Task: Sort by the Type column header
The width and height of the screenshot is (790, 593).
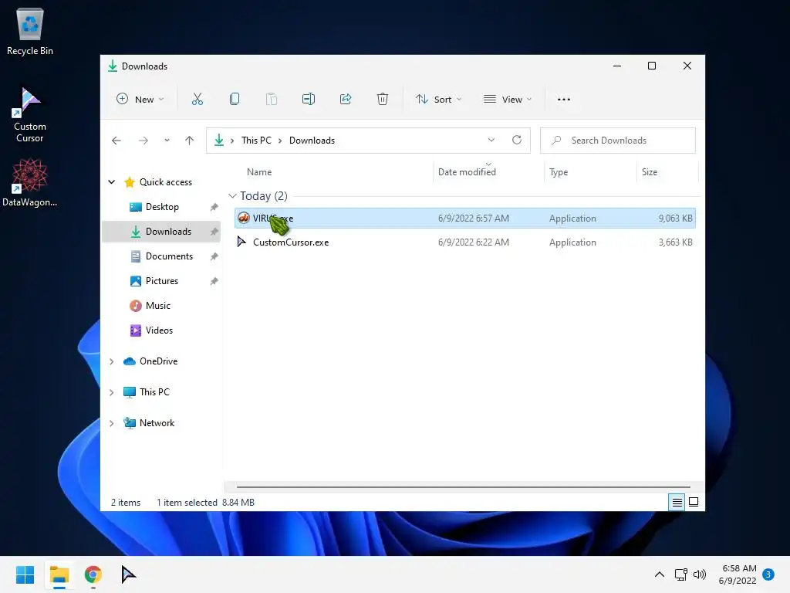Action: point(559,172)
